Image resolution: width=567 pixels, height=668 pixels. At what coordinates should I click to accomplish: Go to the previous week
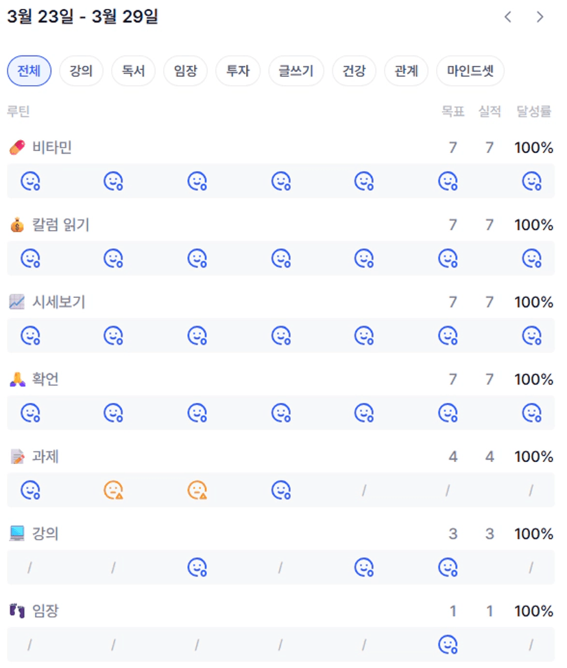508,17
